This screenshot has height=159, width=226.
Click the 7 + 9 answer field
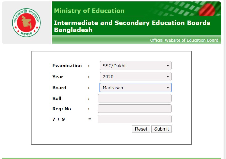coord(135,119)
